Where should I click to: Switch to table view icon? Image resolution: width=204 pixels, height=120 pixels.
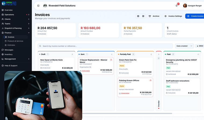click(138, 16)
